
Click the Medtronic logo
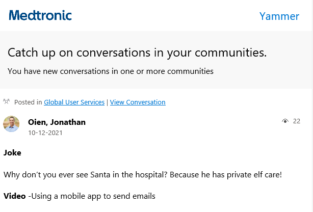point(40,15)
